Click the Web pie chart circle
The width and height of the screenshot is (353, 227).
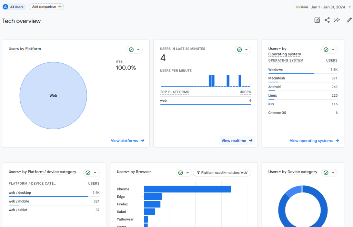point(53,96)
